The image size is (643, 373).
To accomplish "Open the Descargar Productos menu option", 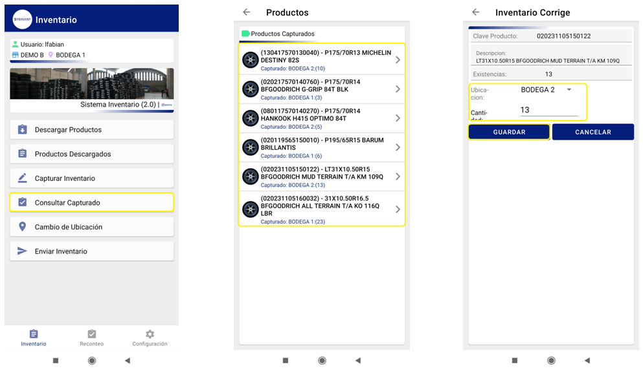I will [92, 129].
